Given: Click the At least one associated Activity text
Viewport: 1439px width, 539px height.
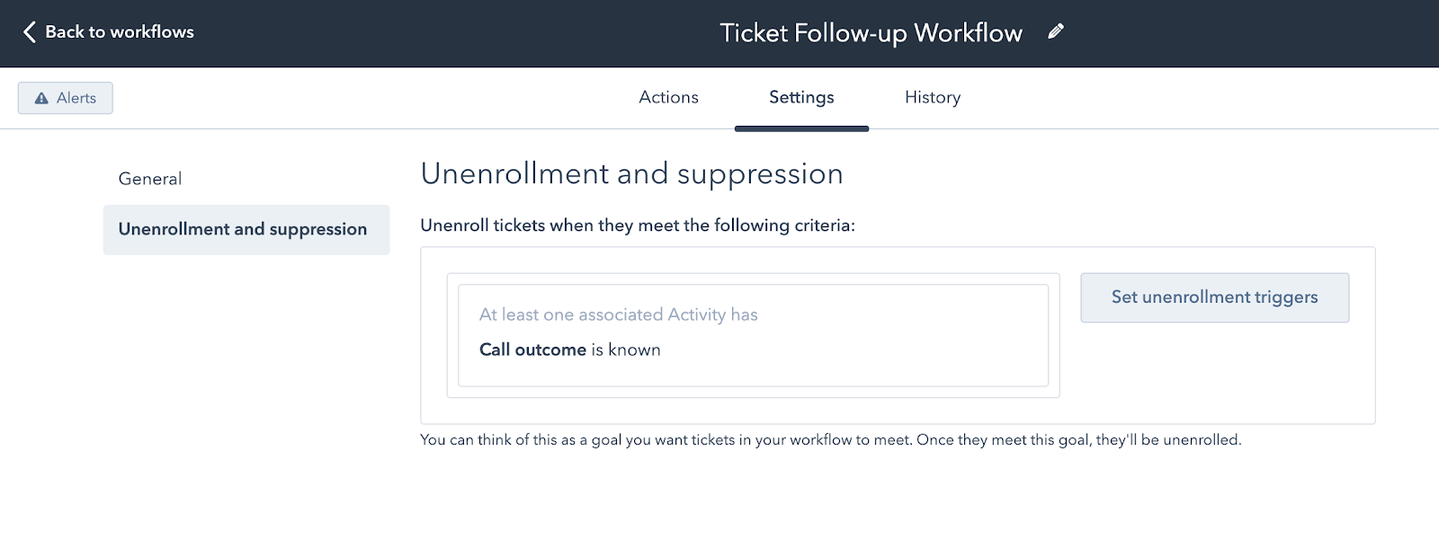Looking at the screenshot, I should tap(619, 314).
